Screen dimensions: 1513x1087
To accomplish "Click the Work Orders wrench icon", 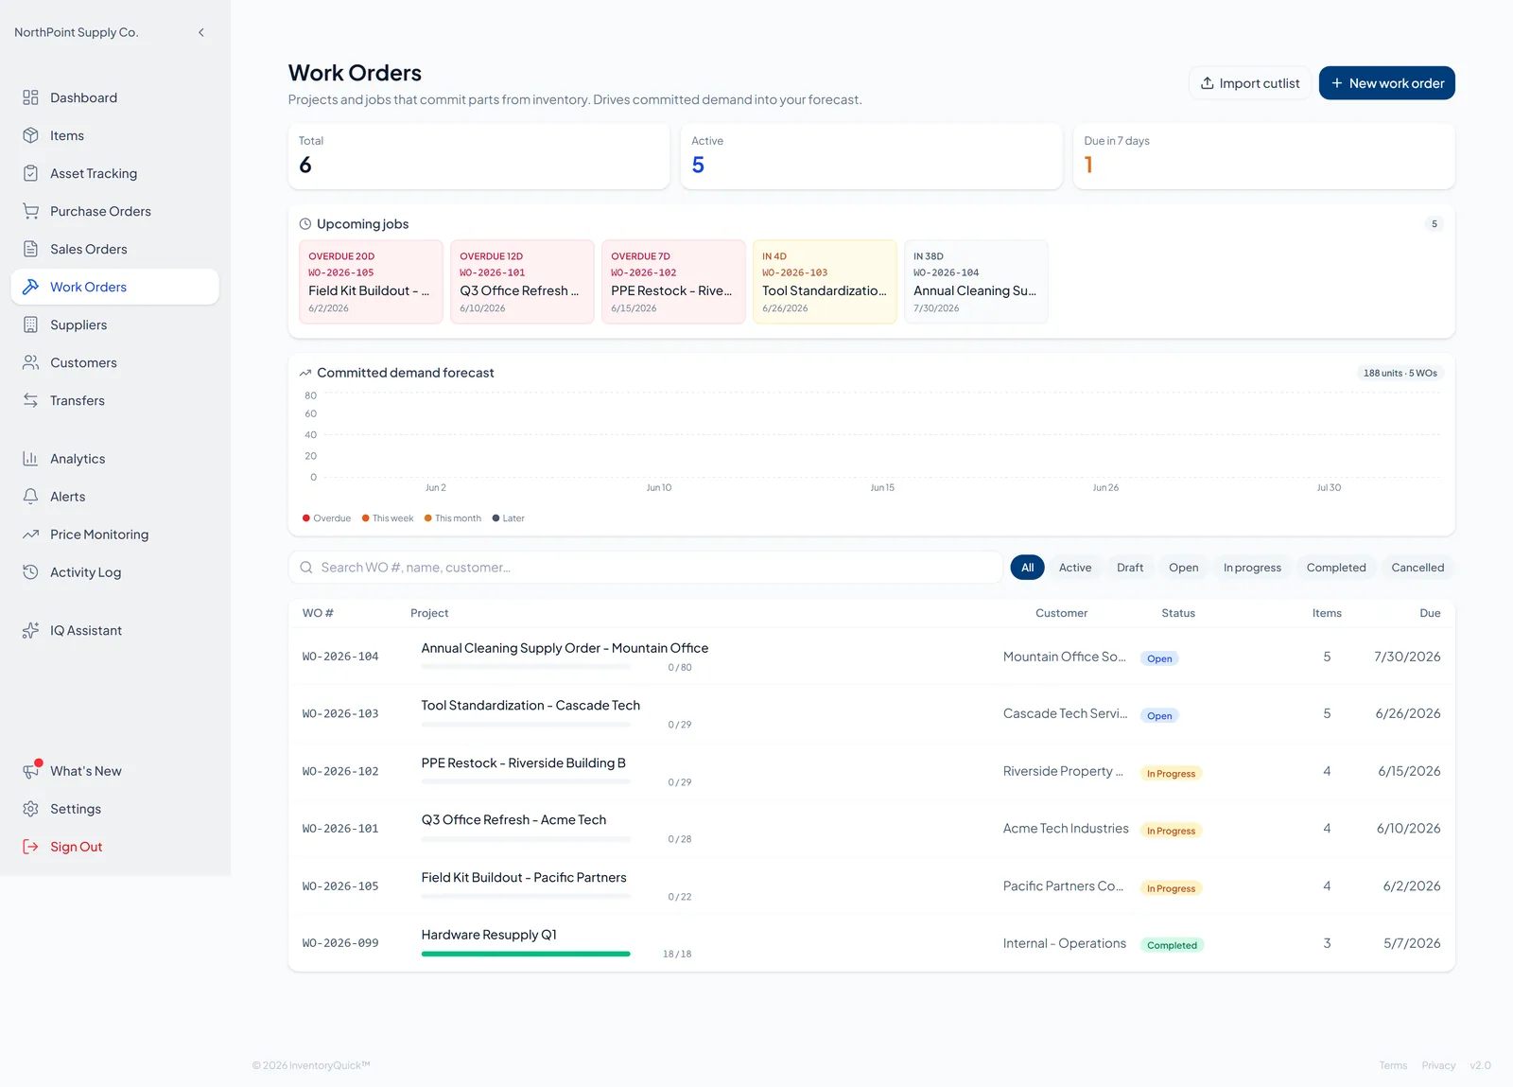I will 30,287.
